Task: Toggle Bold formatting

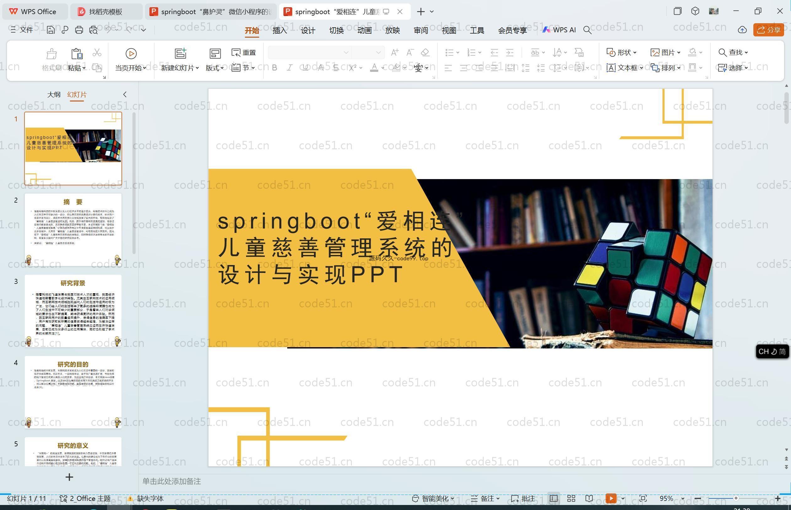Action: pos(274,67)
